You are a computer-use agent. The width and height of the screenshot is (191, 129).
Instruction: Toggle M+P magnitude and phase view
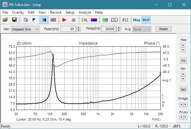(146, 20)
